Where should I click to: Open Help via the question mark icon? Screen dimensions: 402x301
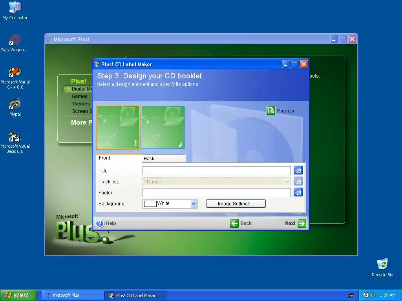(x=100, y=223)
